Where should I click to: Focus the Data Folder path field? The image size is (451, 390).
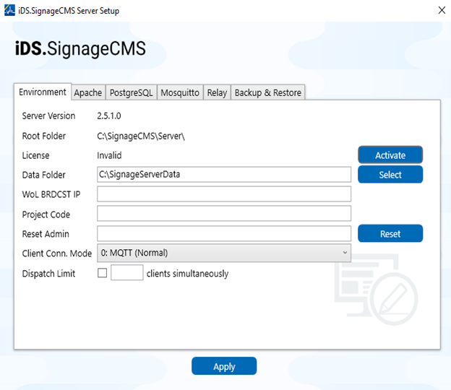click(224, 175)
